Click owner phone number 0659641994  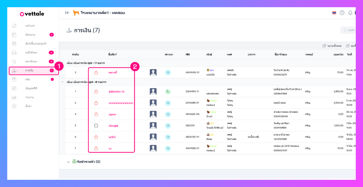(x=280, y=93)
